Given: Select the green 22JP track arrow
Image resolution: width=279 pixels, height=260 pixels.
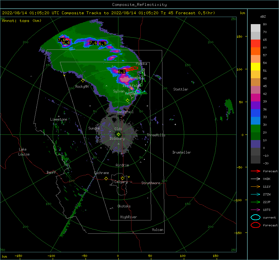Looking at the screenshot, I should click(x=255, y=202).
